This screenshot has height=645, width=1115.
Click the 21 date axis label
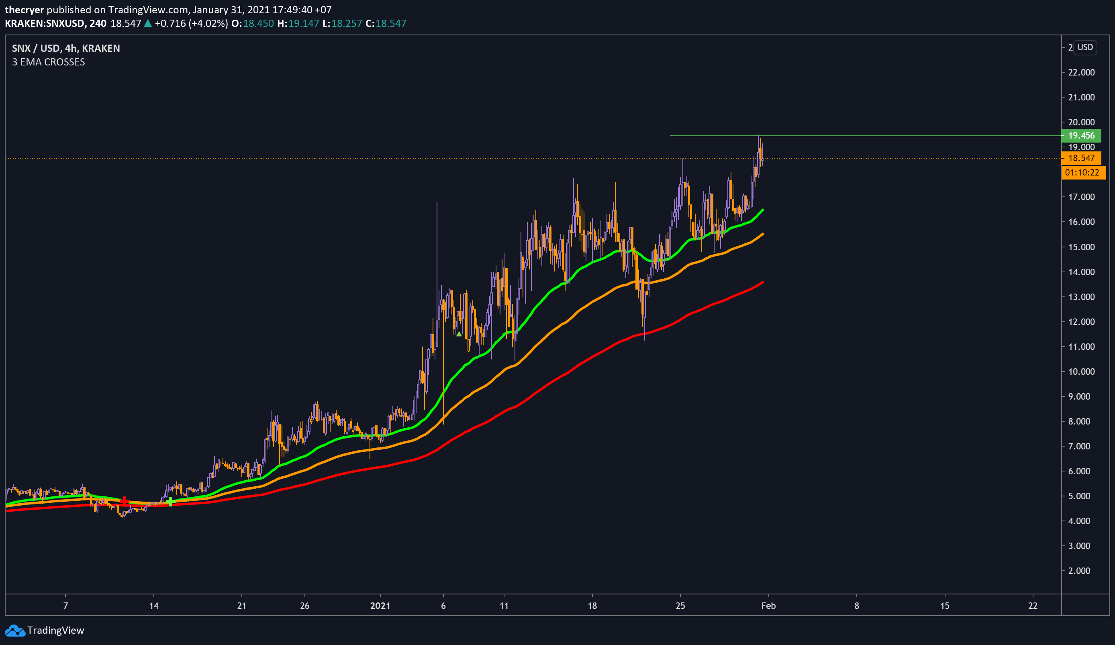(241, 606)
